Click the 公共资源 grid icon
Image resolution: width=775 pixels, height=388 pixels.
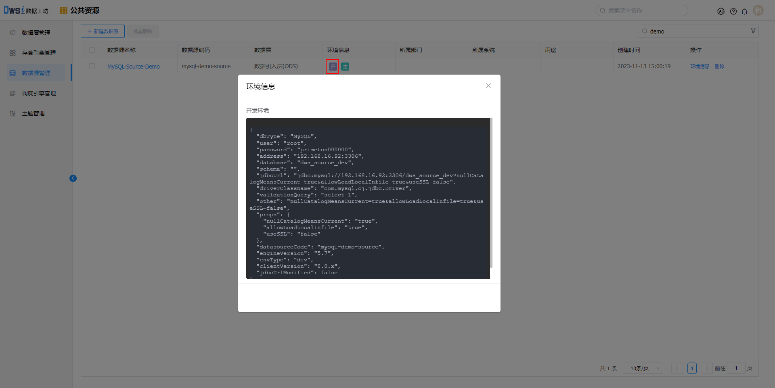63,10
